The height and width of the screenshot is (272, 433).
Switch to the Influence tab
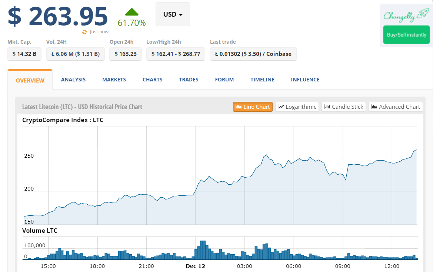pos(305,80)
